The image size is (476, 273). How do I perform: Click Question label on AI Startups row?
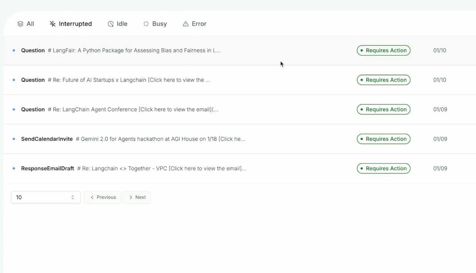[33, 80]
